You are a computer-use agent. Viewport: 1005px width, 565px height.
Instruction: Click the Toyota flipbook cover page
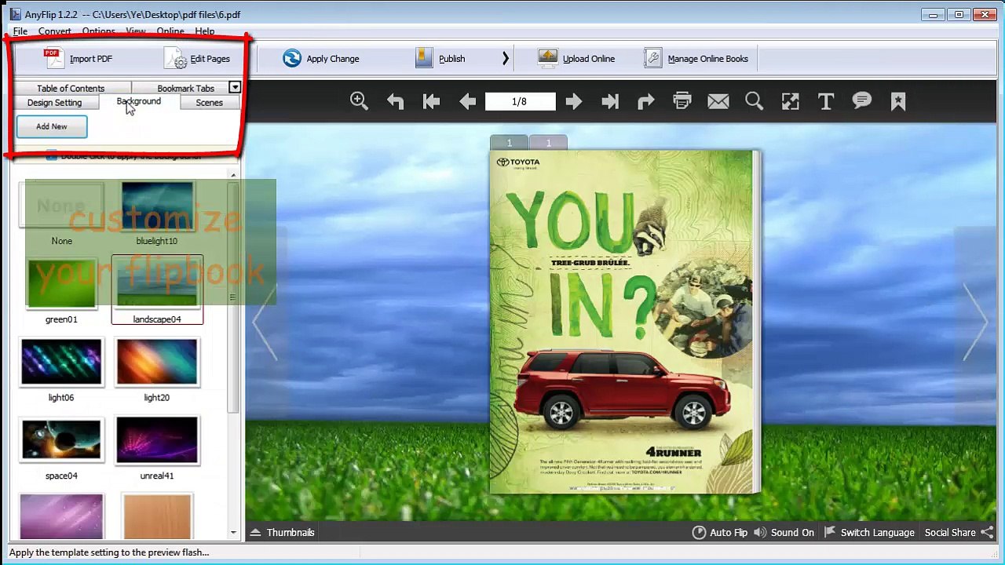624,322
